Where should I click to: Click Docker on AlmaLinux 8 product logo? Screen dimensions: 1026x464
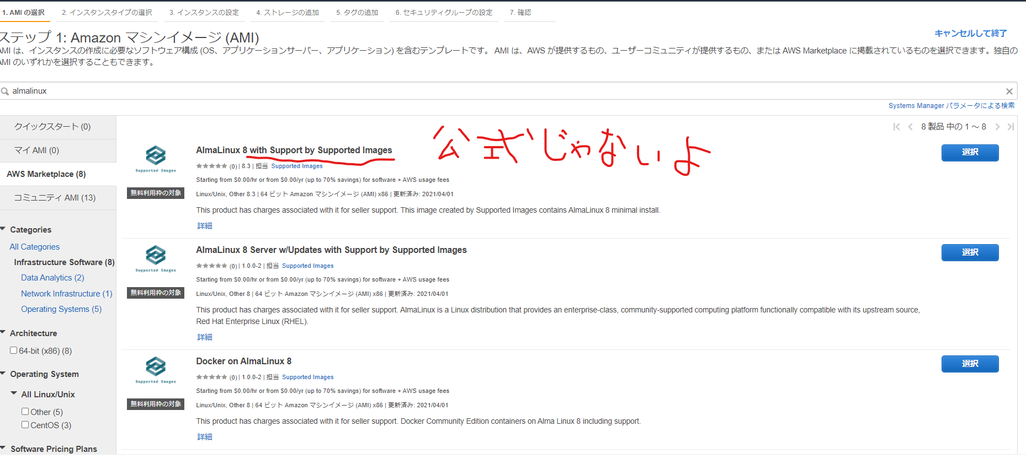pos(156,370)
